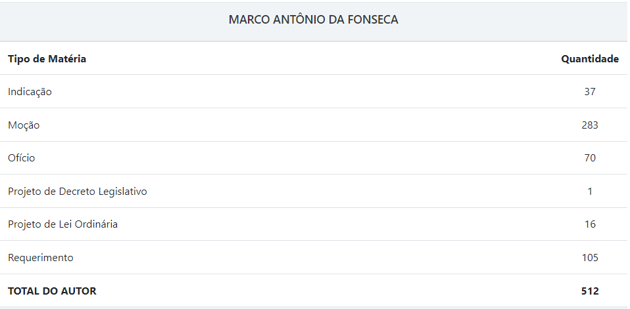Click the word Ordinária in the table
The height and width of the screenshot is (309, 630).
pos(98,224)
